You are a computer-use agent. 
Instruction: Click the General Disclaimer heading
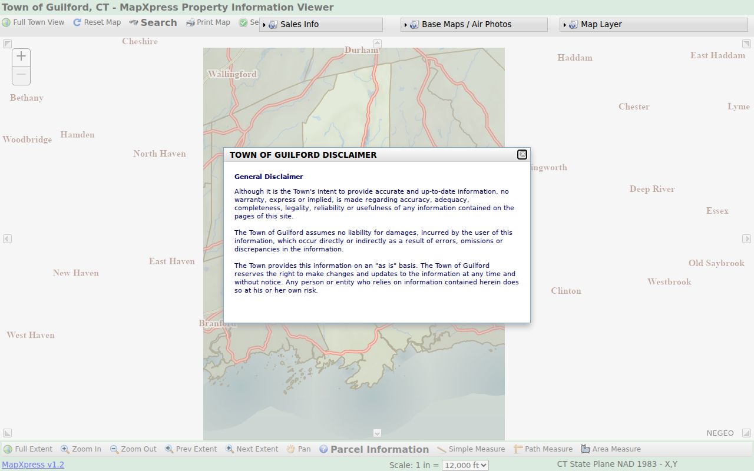[269, 177]
